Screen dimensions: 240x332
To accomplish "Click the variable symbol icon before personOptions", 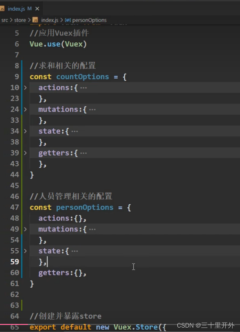I will pos(68,20).
